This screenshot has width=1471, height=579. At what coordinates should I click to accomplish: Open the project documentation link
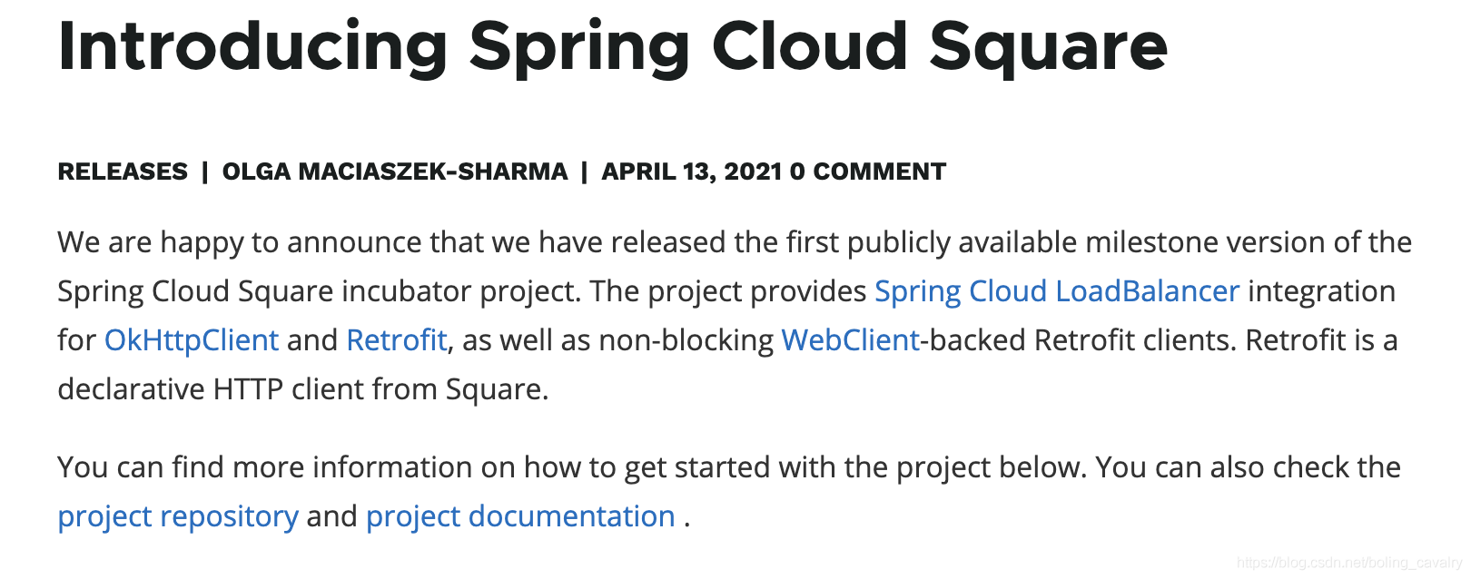pos(520,516)
